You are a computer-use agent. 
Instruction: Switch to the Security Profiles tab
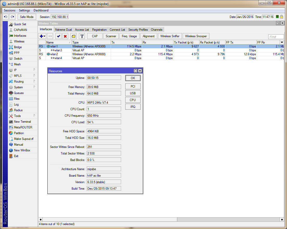pos(138,30)
